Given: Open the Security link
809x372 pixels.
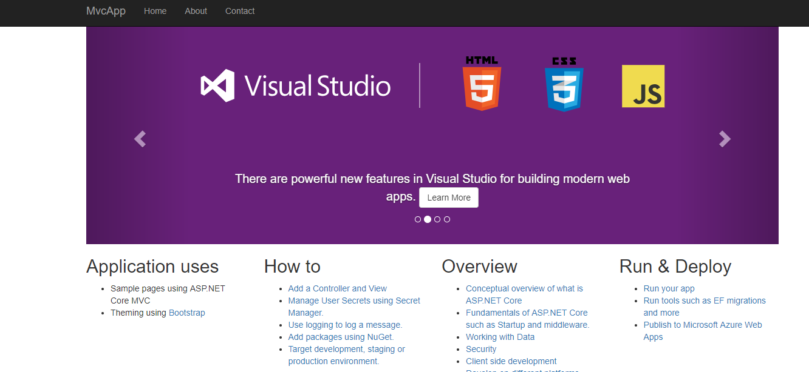Looking at the screenshot, I should (x=481, y=349).
